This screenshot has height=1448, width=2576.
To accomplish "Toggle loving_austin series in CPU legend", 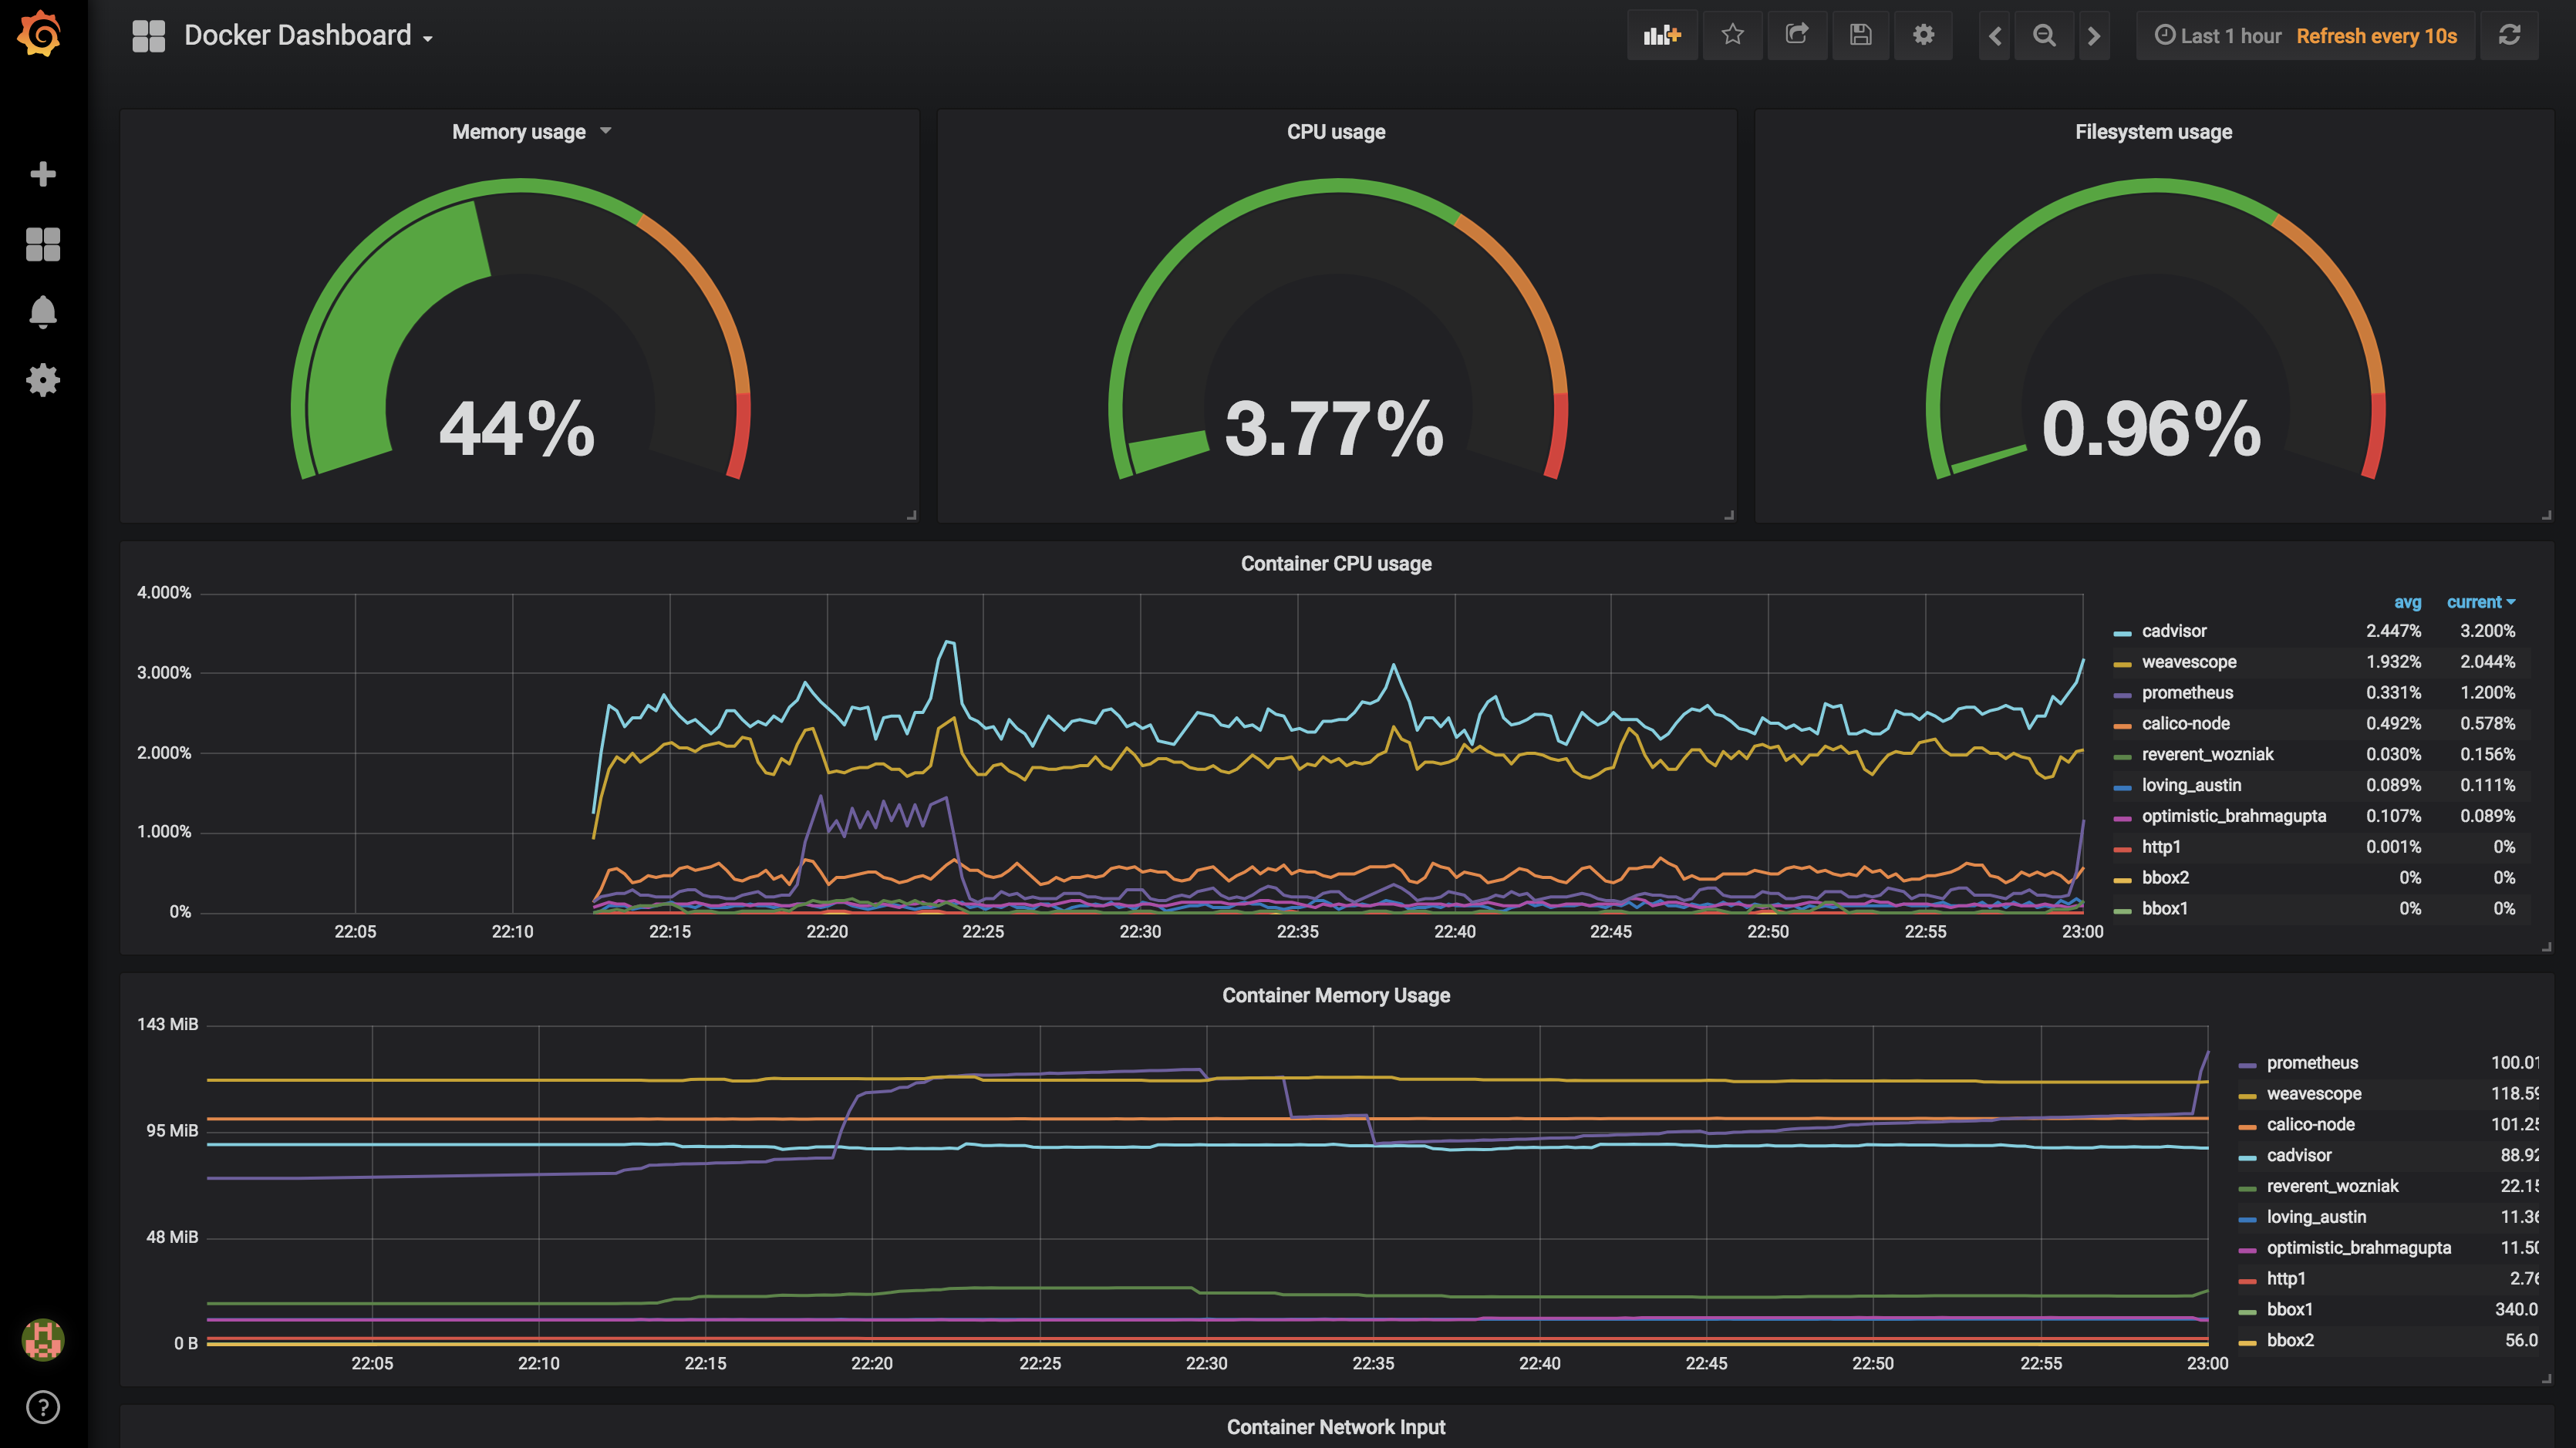I will coord(2191,786).
